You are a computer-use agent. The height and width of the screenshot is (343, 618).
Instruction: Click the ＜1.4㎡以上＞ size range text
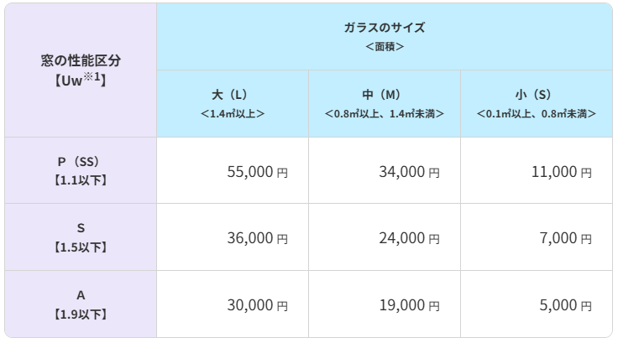click(x=233, y=112)
